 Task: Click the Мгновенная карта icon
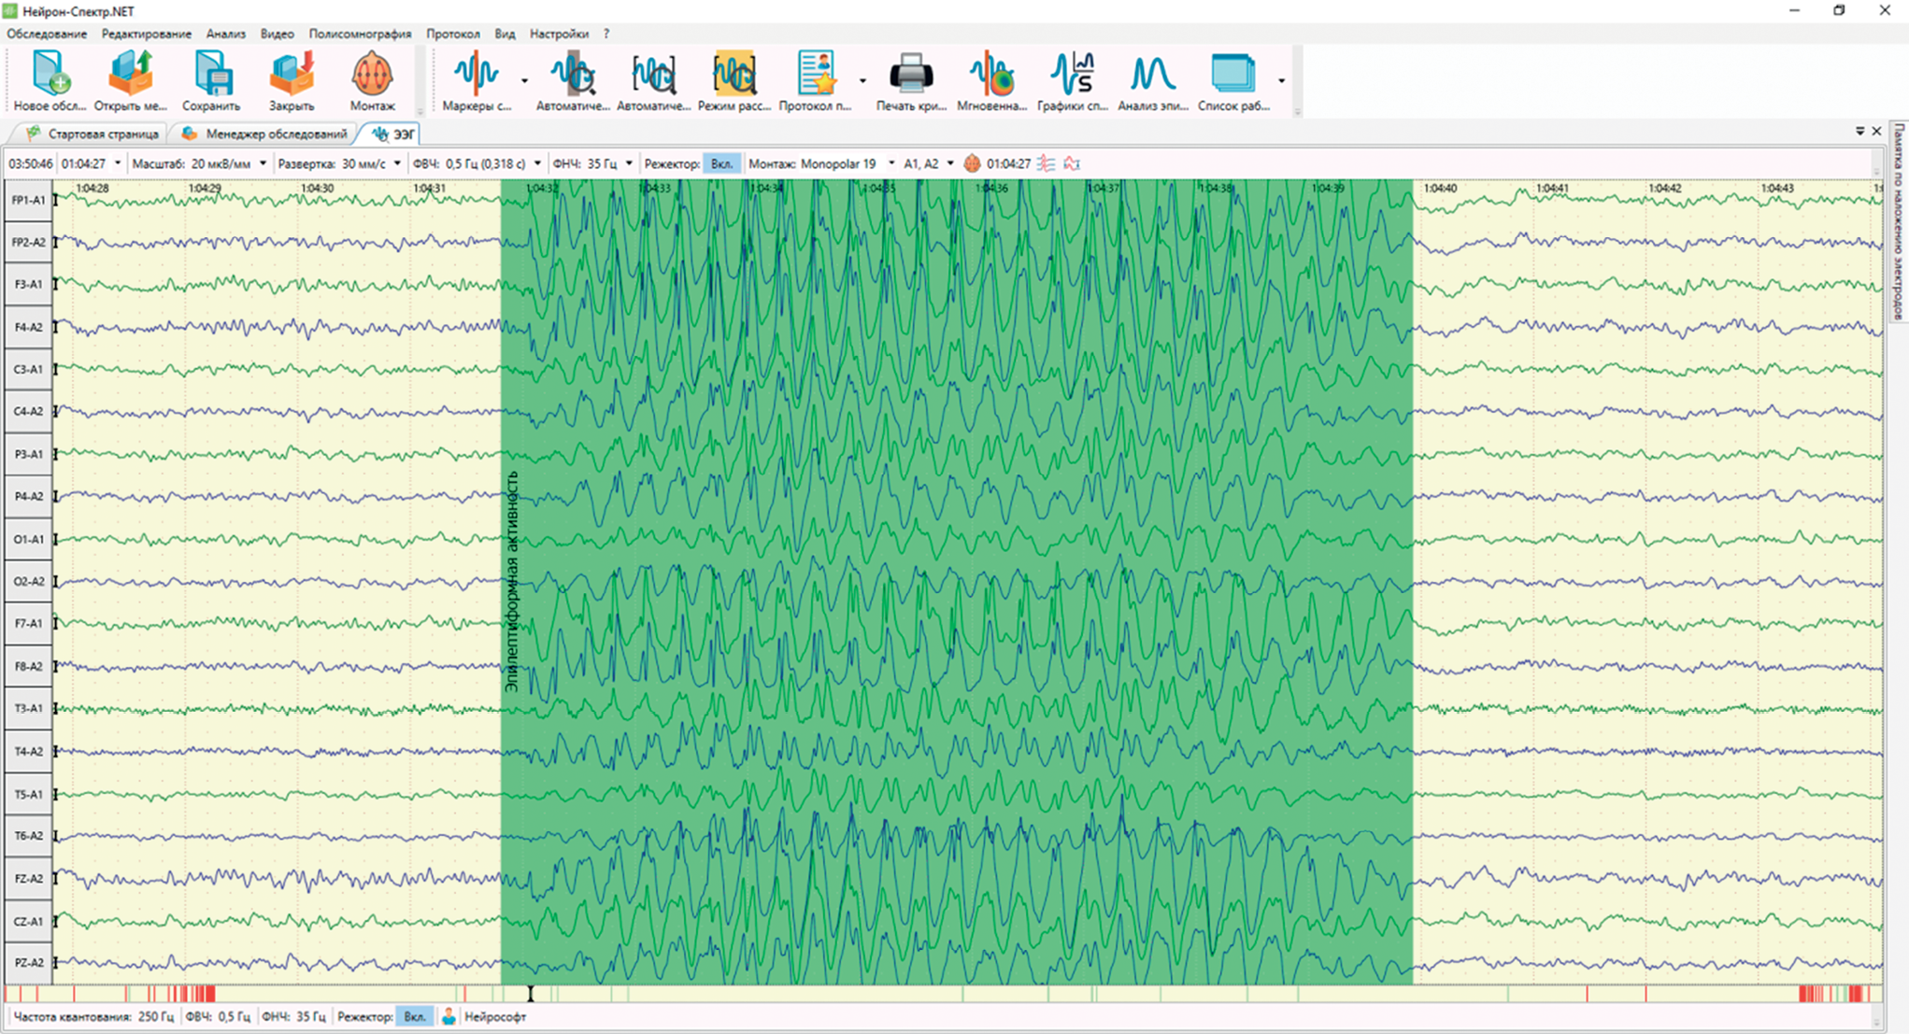[x=991, y=74]
